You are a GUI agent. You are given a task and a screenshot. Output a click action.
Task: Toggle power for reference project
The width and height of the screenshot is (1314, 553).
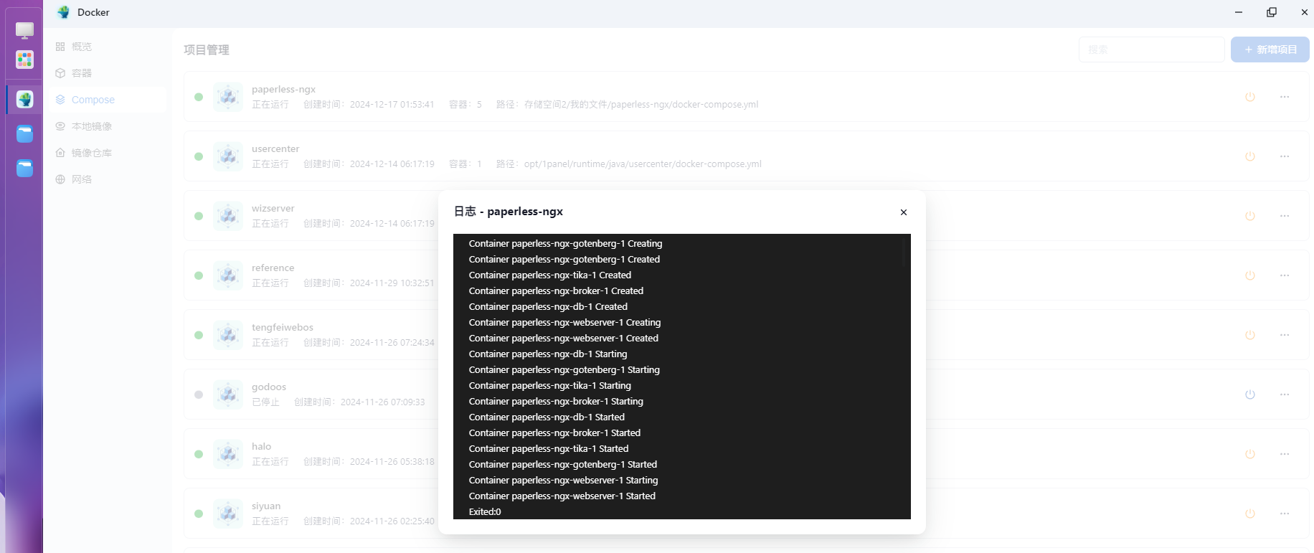tap(1250, 275)
